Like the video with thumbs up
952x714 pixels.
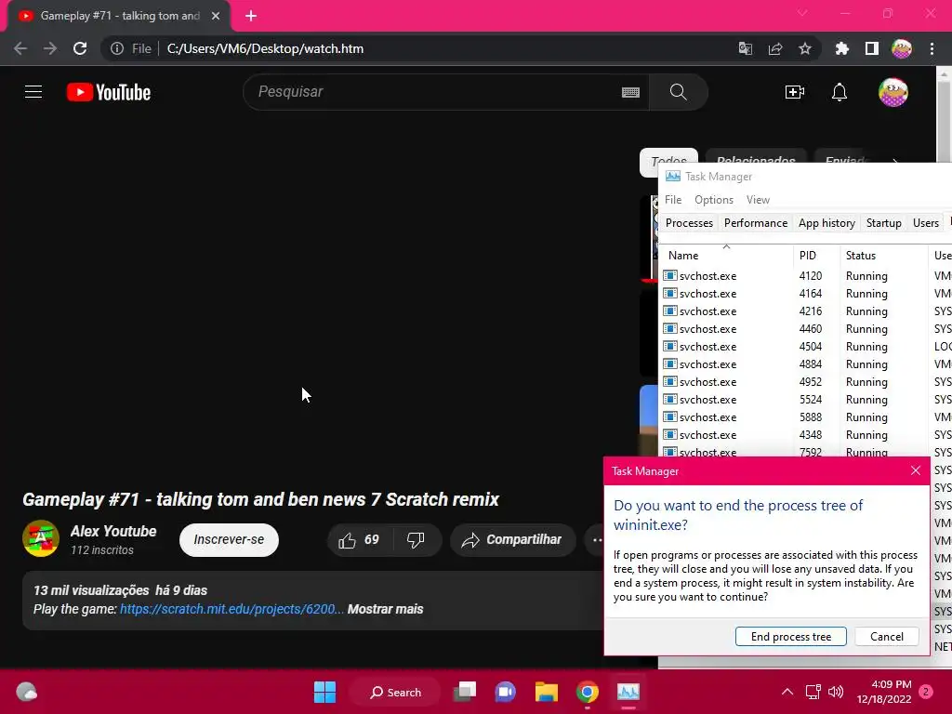pyautogui.click(x=360, y=540)
